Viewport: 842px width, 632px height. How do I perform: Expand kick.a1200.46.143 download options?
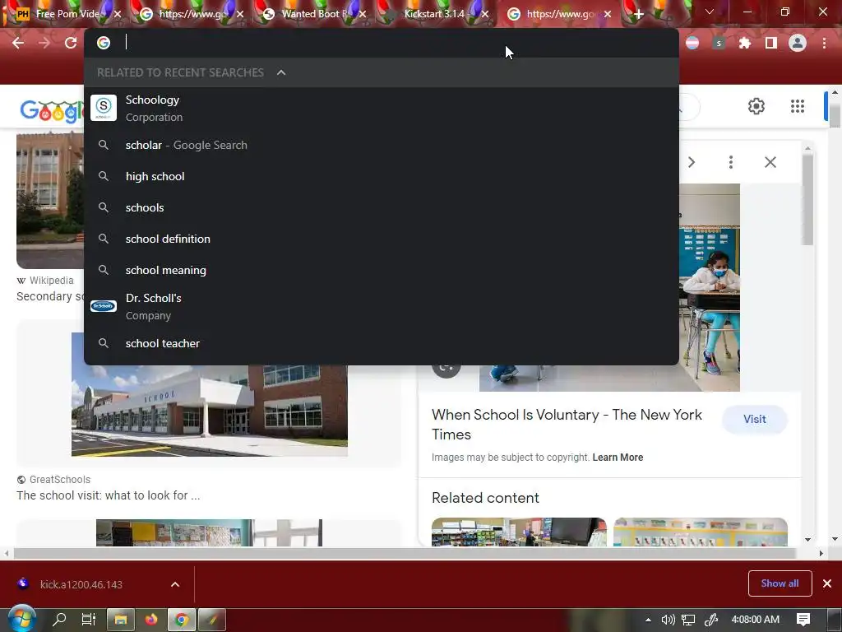tap(175, 584)
